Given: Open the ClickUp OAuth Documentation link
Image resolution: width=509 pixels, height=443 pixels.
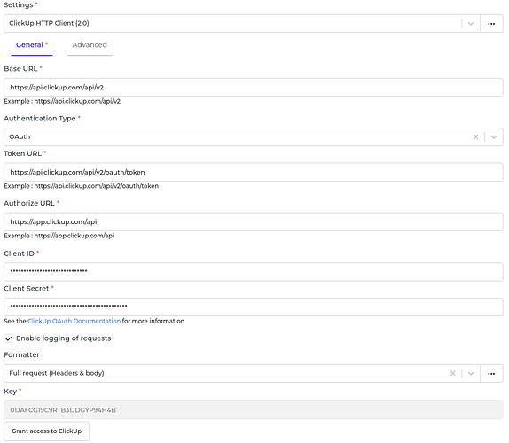Looking at the screenshot, I should pyautogui.click(x=74, y=321).
